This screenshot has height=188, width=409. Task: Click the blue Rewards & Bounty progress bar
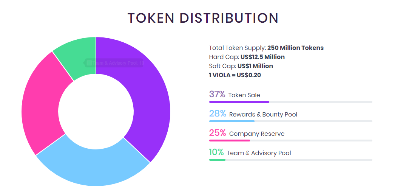pyautogui.click(x=232, y=121)
